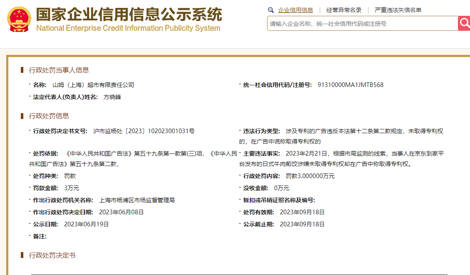
Task: Click the National Enterprise Credit Information subtitle
Action: pyautogui.click(x=128, y=28)
